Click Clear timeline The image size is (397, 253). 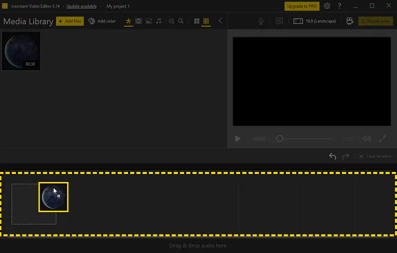click(x=375, y=156)
